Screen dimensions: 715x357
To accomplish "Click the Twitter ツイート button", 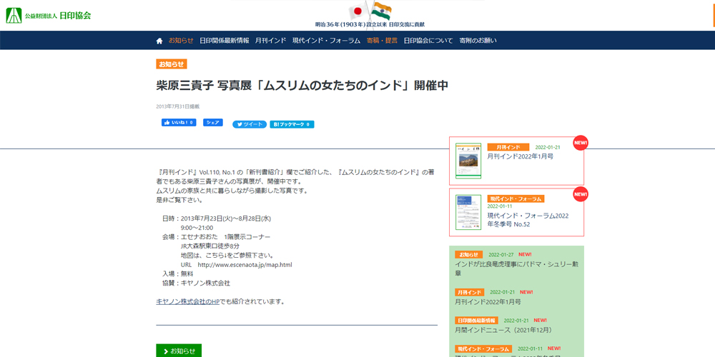I will (x=249, y=124).
